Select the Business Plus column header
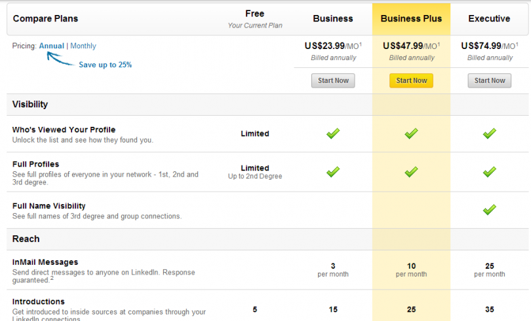The image size is (531, 321). [x=411, y=18]
